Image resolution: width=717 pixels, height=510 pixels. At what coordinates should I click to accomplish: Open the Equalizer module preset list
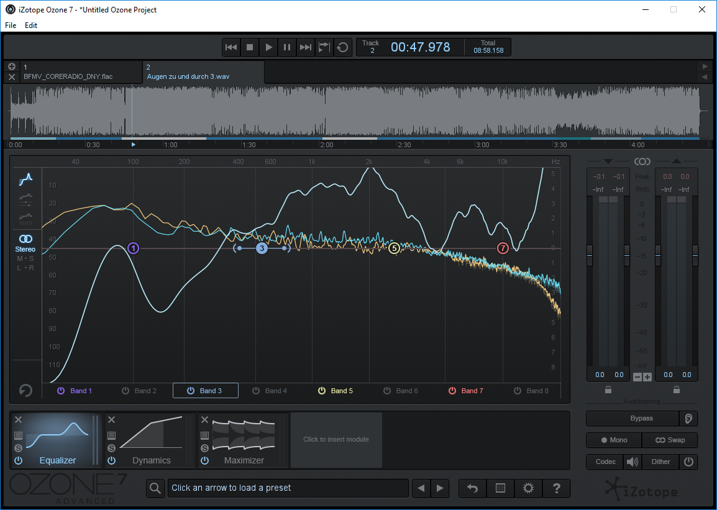[18, 435]
